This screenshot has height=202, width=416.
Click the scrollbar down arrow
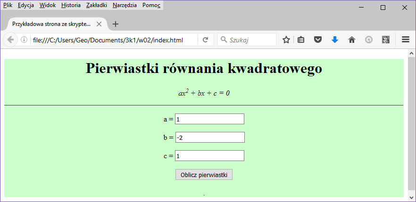tap(411, 197)
